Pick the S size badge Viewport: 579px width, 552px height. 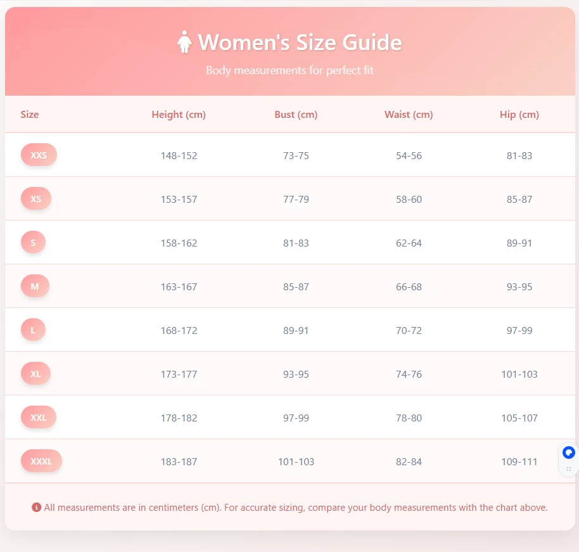point(33,243)
